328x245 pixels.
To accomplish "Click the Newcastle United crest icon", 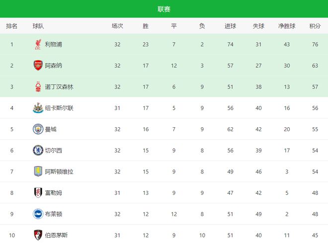I will [38, 108].
